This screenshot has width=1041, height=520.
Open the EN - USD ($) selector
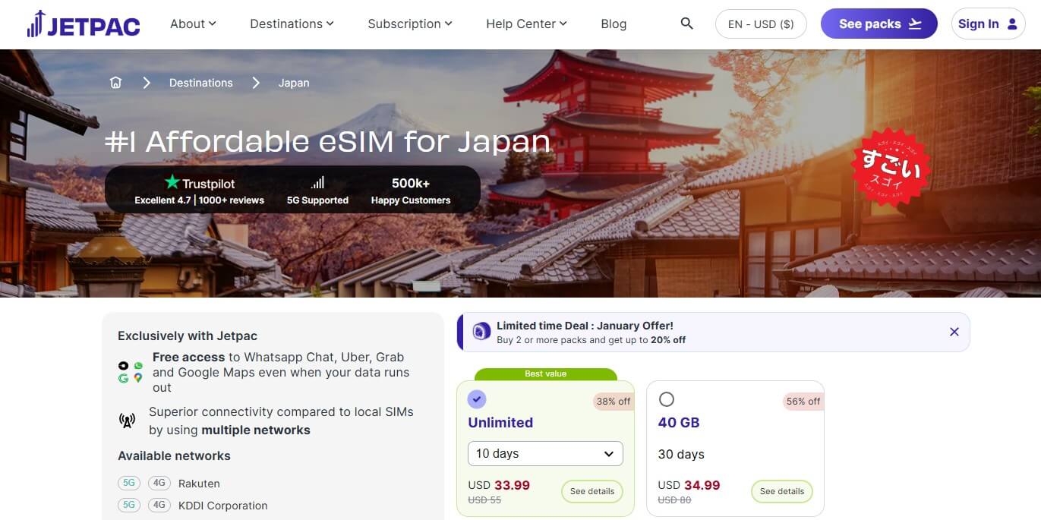click(760, 24)
